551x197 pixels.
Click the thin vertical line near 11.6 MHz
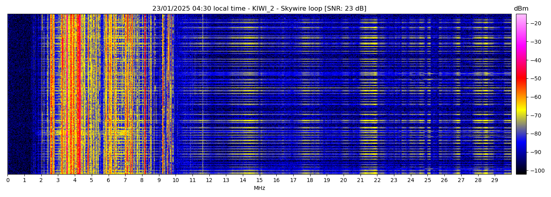[x=203, y=95]
